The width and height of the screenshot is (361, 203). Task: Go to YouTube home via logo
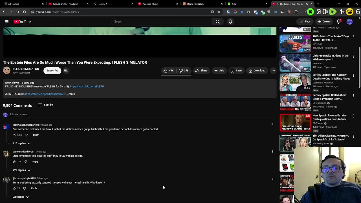[22, 22]
